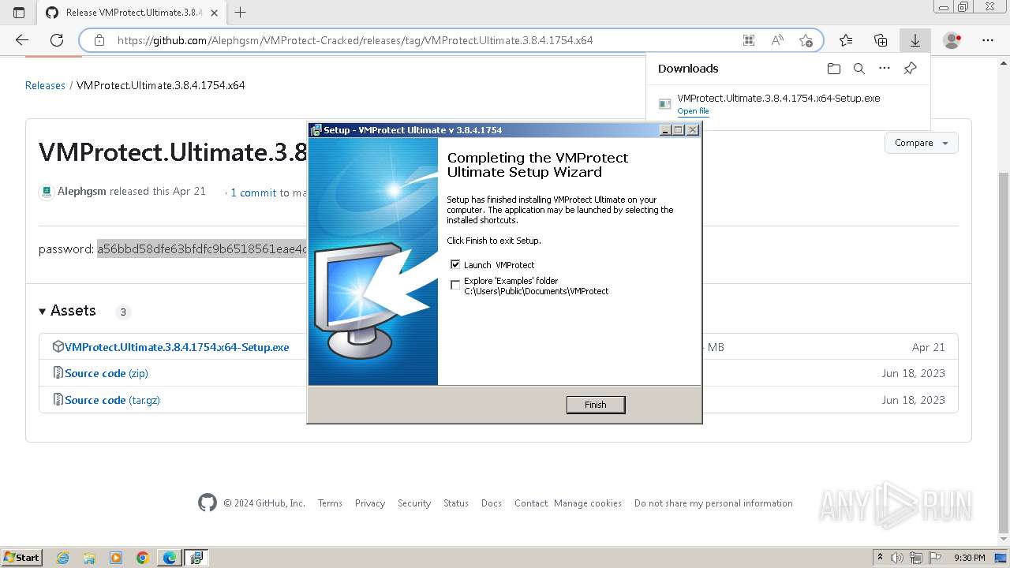Activate Read aloud icon
The width and height of the screenshot is (1010, 568).
click(777, 40)
